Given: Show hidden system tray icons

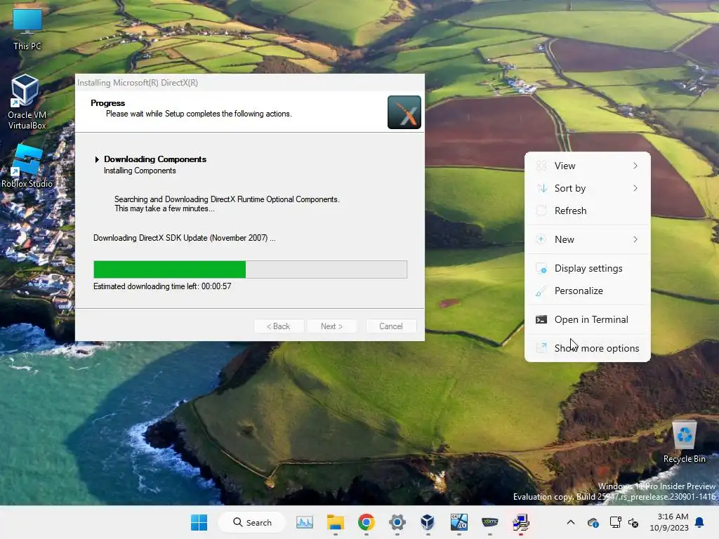Looking at the screenshot, I should click(570, 522).
